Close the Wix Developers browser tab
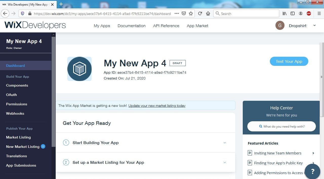This screenshot has width=324, height=179. click(52, 5)
